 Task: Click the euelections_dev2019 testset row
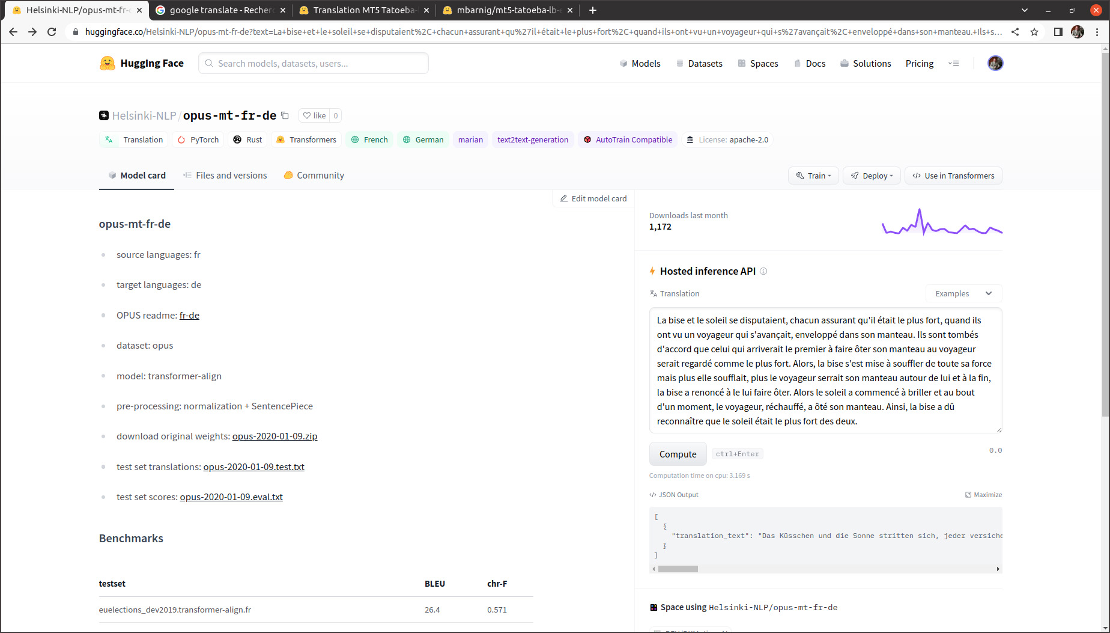click(x=316, y=610)
